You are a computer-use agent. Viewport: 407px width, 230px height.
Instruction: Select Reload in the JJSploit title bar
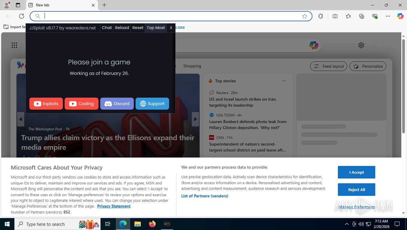(x=122, y=28)
